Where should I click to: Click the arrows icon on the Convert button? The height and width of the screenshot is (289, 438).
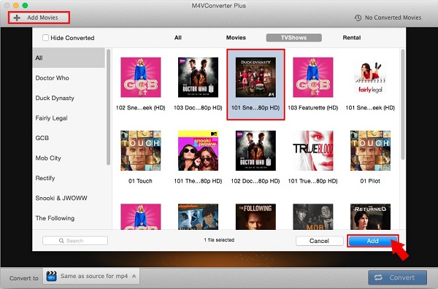[x=378, y=277]
